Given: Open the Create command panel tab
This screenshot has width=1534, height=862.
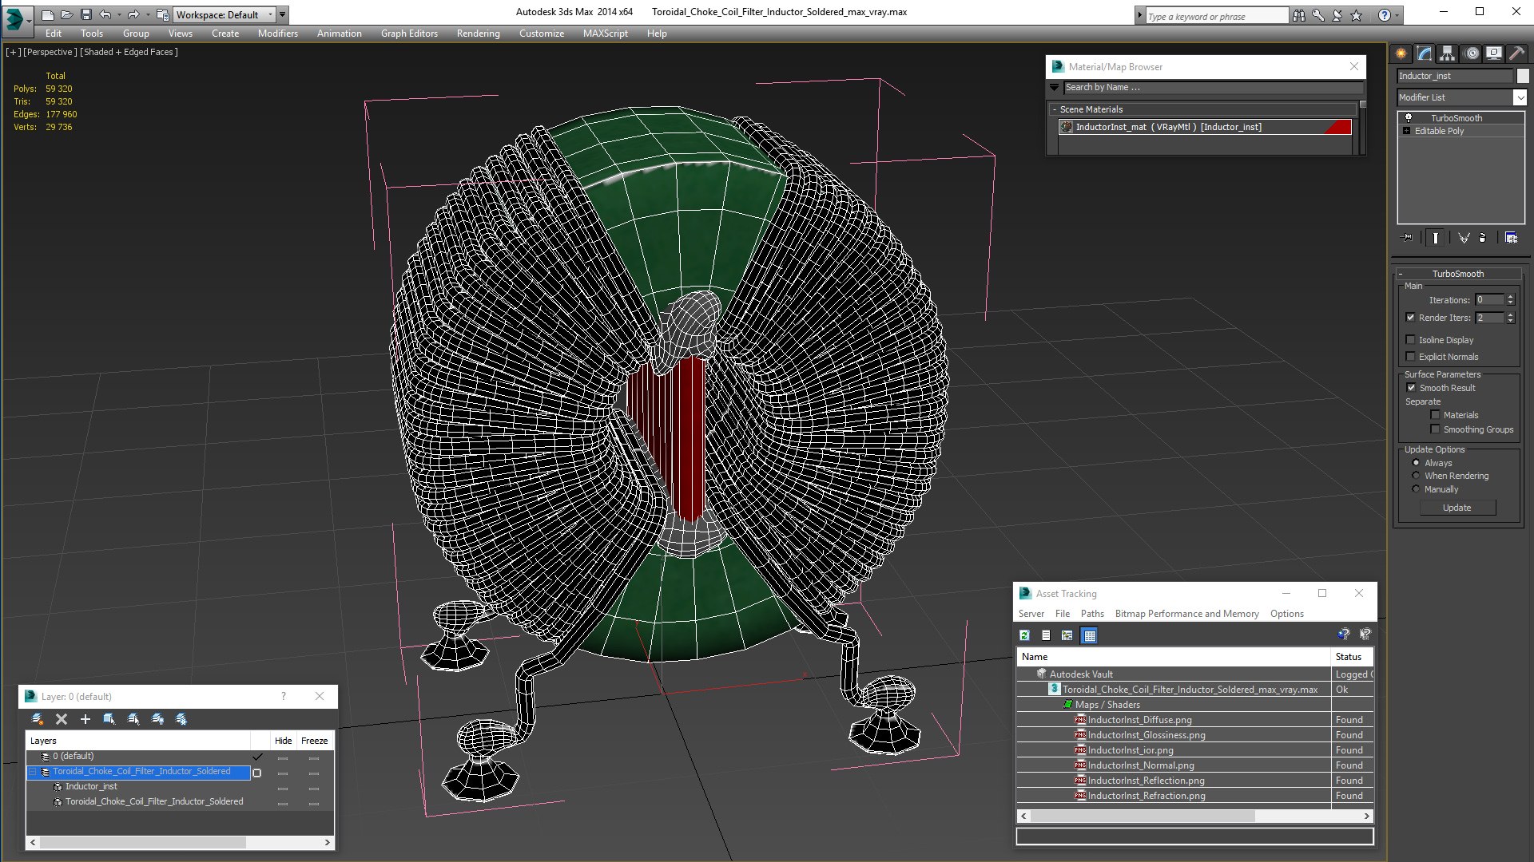Looking at the screenshot, I should pos(1401,53).
